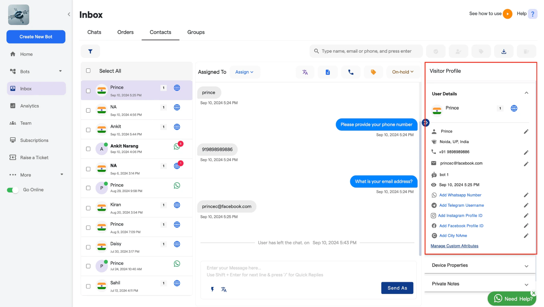Edit Whatsapp Number pencil icon
Screen dimensions: 544x307
pyautogui.click(x=526, y=195)
